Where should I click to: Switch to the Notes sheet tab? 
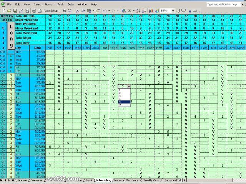click(x=118, y=180)
